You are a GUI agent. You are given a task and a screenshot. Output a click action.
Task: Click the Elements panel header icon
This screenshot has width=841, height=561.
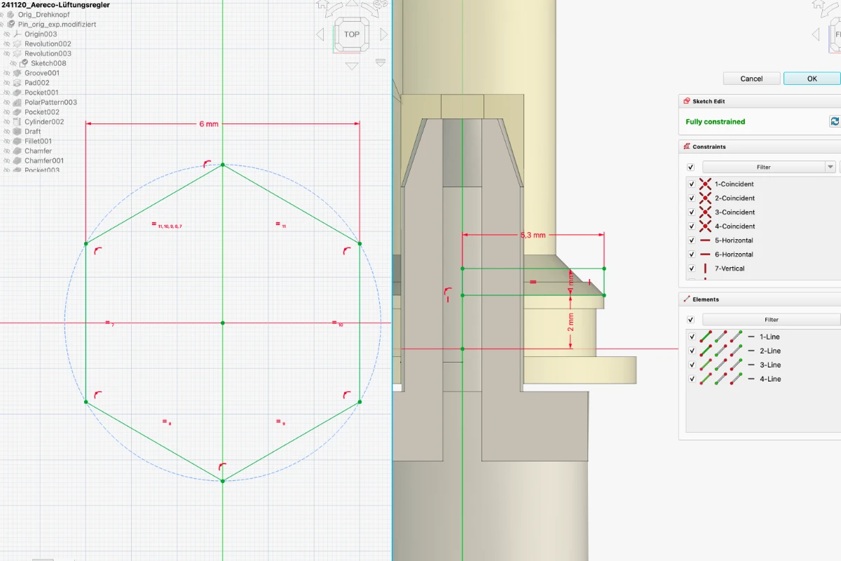click(686, 299)
